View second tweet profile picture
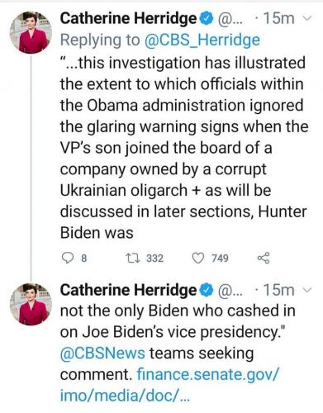Screen dimensions: 323x413 pos(31,304)
